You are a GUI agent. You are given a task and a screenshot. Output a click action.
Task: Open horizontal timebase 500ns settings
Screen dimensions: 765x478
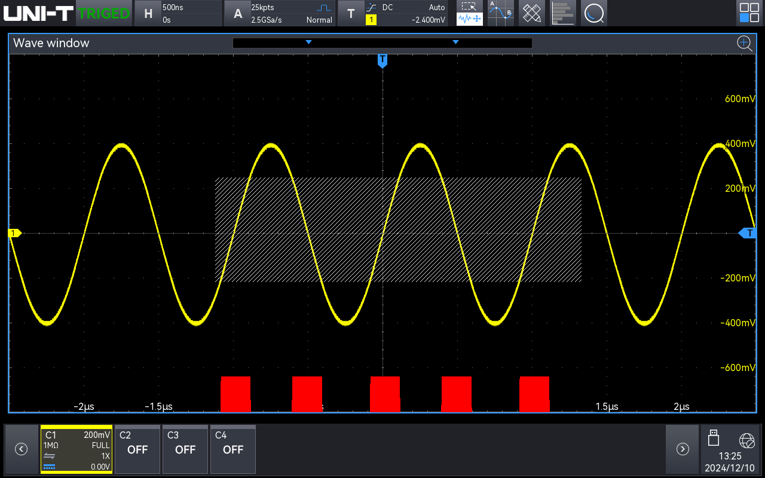click(178, 13)
